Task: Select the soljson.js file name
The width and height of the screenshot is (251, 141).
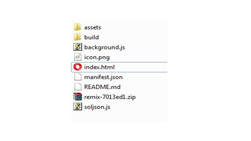Action: click(97, 107)
